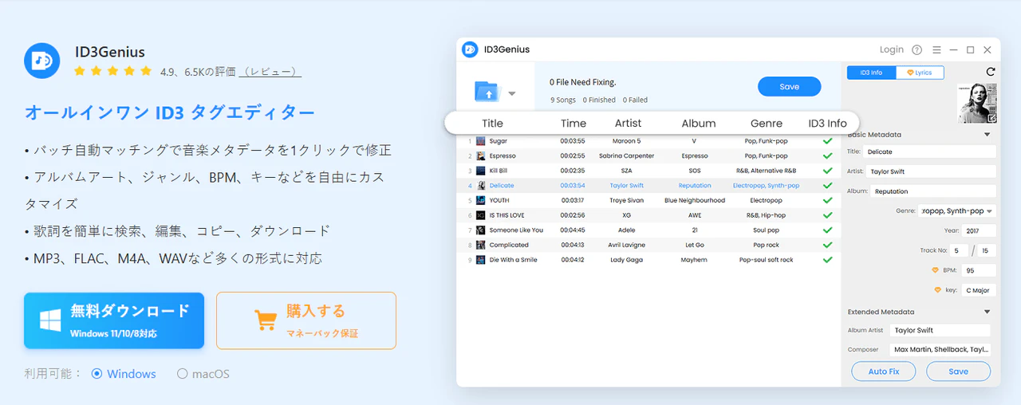Click the ID3 Info checkmark for IS THIS LOVE
Image resolution: width=1021 pixels, height=405 pixels.
[x=827, y=215]
